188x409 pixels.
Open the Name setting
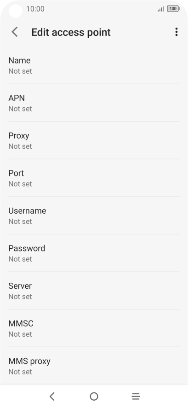coord(94,65)
